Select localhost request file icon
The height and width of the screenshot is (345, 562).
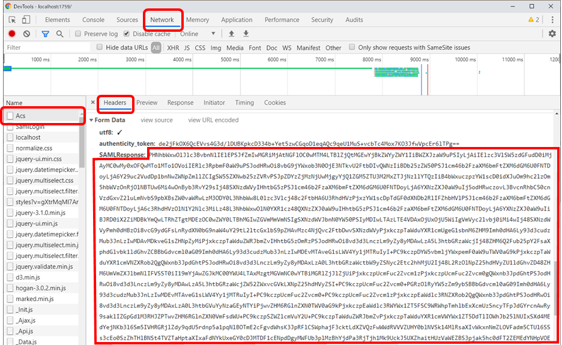pyautogui.click(x=10, y=137)
